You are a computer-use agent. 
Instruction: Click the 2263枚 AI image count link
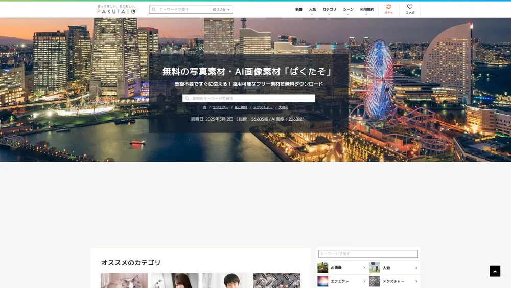coord(296,119)
